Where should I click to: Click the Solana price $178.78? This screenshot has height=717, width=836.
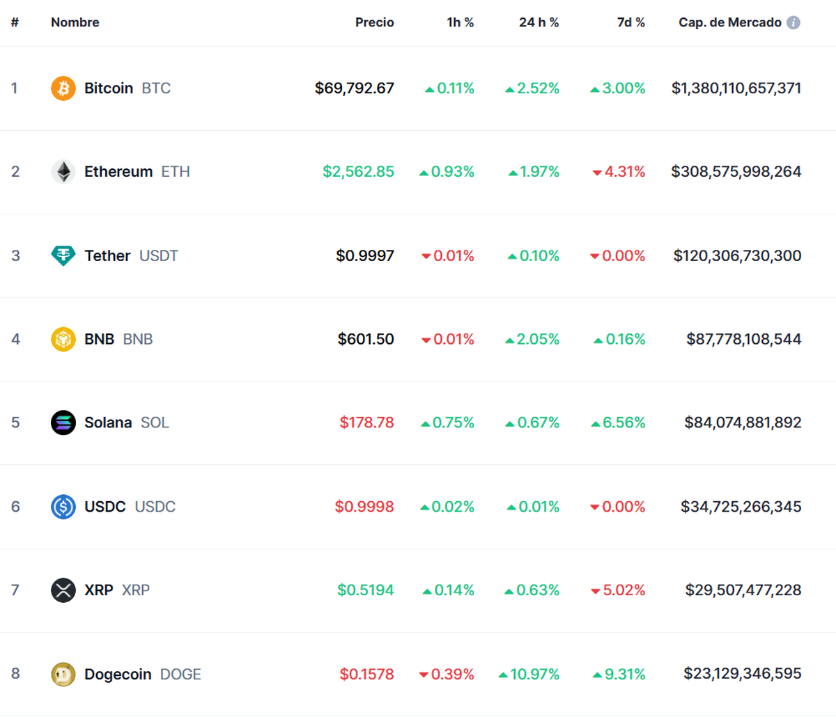coord(366,423)
